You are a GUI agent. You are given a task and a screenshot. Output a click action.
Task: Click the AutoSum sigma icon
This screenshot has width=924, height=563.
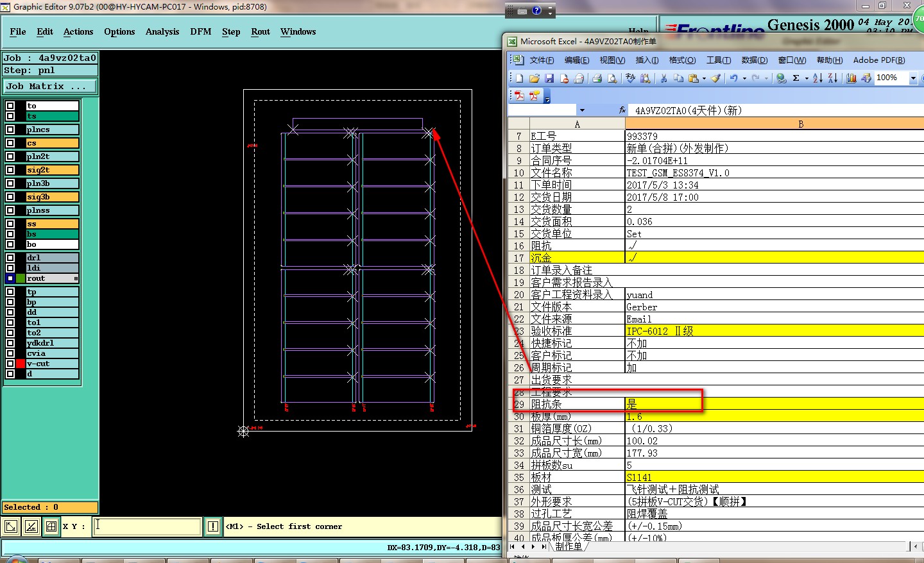point(796,78)
